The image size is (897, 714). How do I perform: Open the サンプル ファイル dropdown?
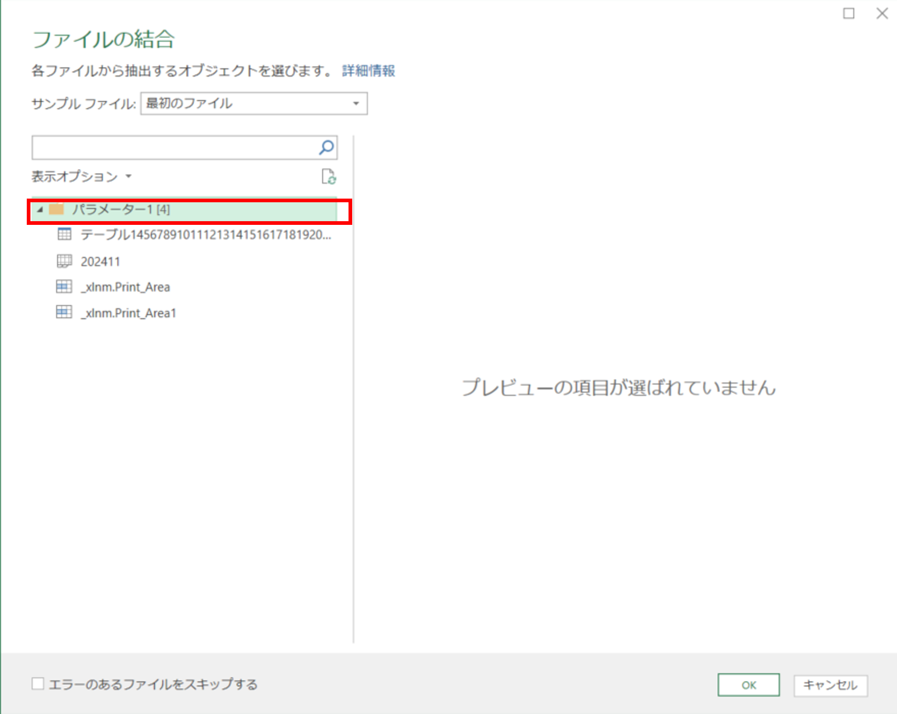(x=356, y=104)
